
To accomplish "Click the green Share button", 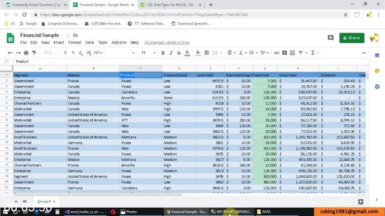I will [x=352, y=38].
